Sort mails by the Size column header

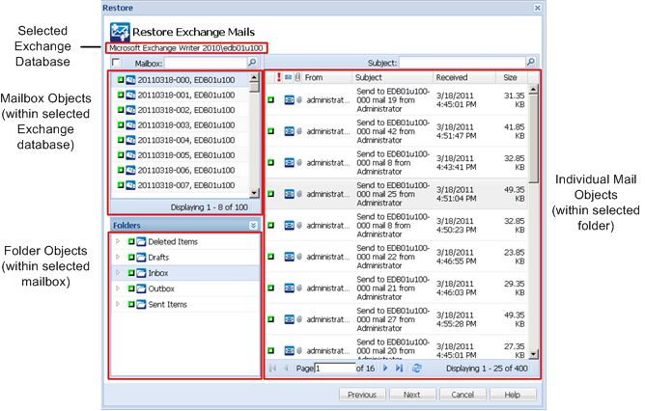point(511,77)
